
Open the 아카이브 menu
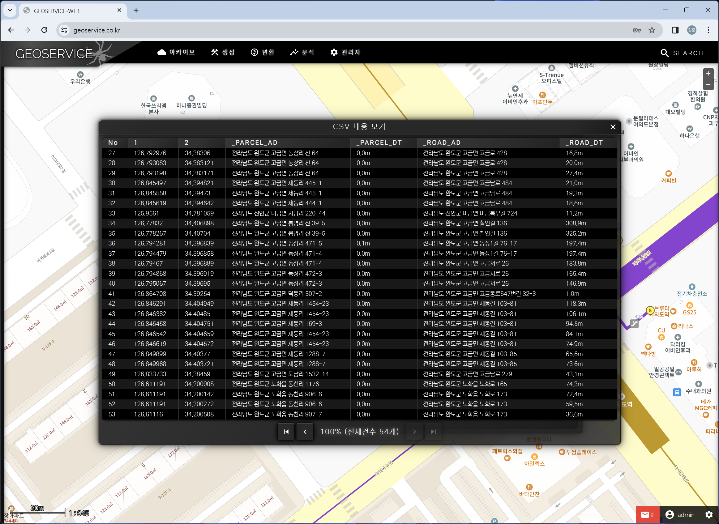tap(176, 52)
